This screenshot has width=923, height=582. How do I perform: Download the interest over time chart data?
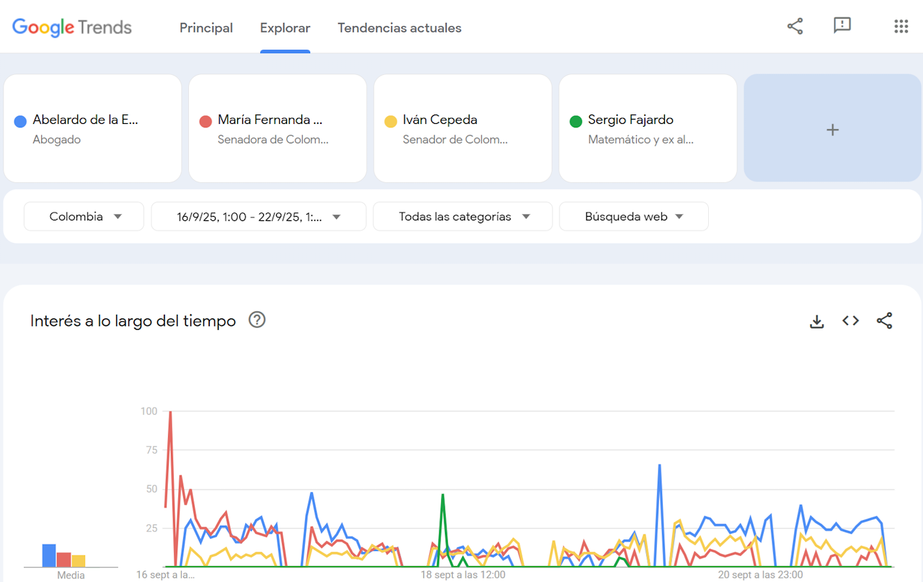pos(816,321)
